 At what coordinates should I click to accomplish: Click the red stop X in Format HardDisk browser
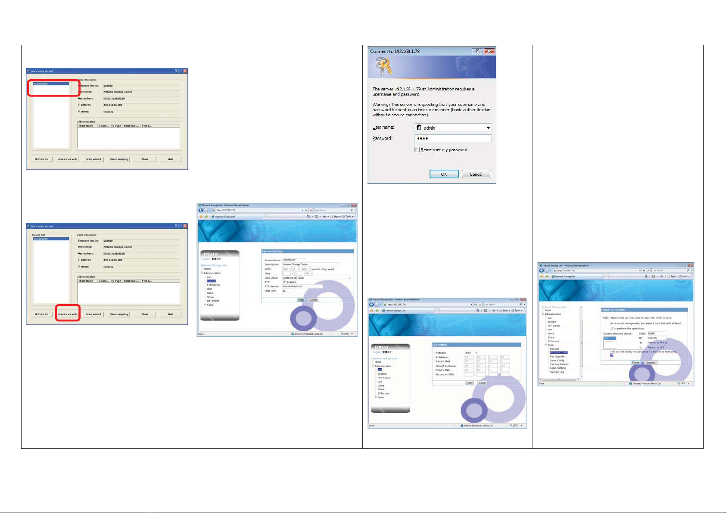coord(648,270)
